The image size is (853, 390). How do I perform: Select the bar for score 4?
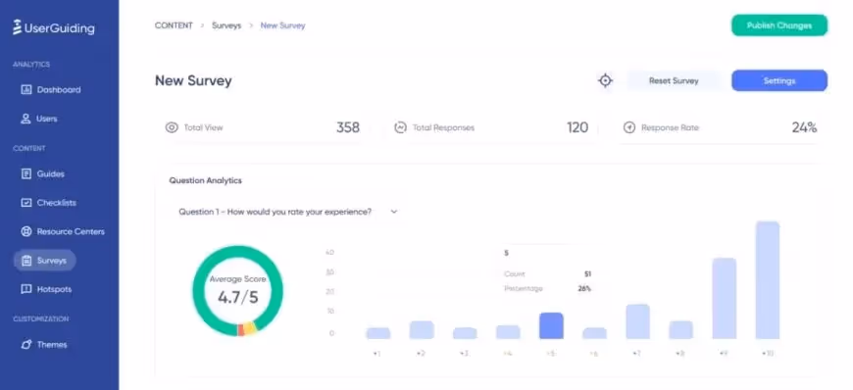pos(508,332)
